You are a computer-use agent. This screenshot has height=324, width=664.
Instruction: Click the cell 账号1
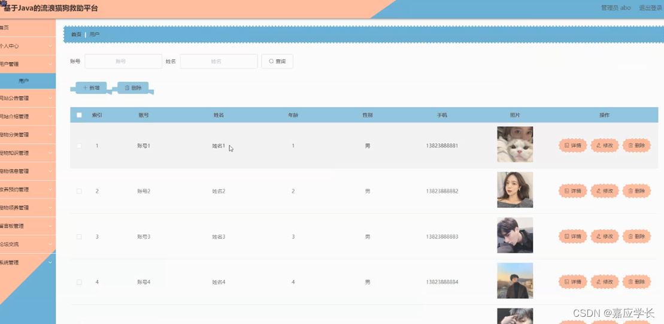click(144, 146)
